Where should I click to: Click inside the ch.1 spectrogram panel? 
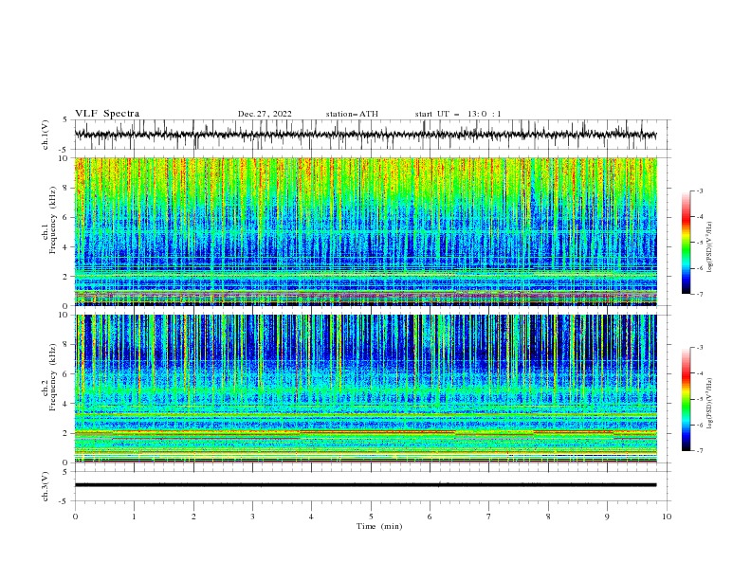[365, 231]
